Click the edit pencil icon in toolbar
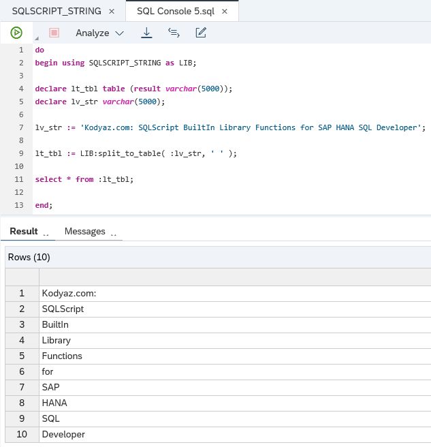This screenshot has width=431, height=447. click(201, 33)
